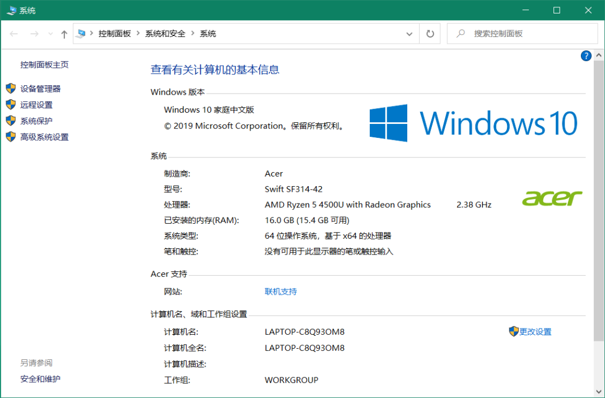
Task: Select 控制面板 in the breadcrumb
Action: coord(115,34)
